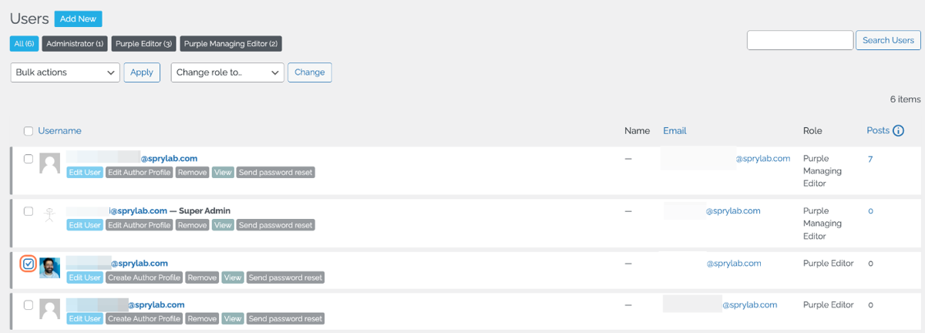
Task: Toggle the select-all checkbox beside Username
Action: (29, 131)
